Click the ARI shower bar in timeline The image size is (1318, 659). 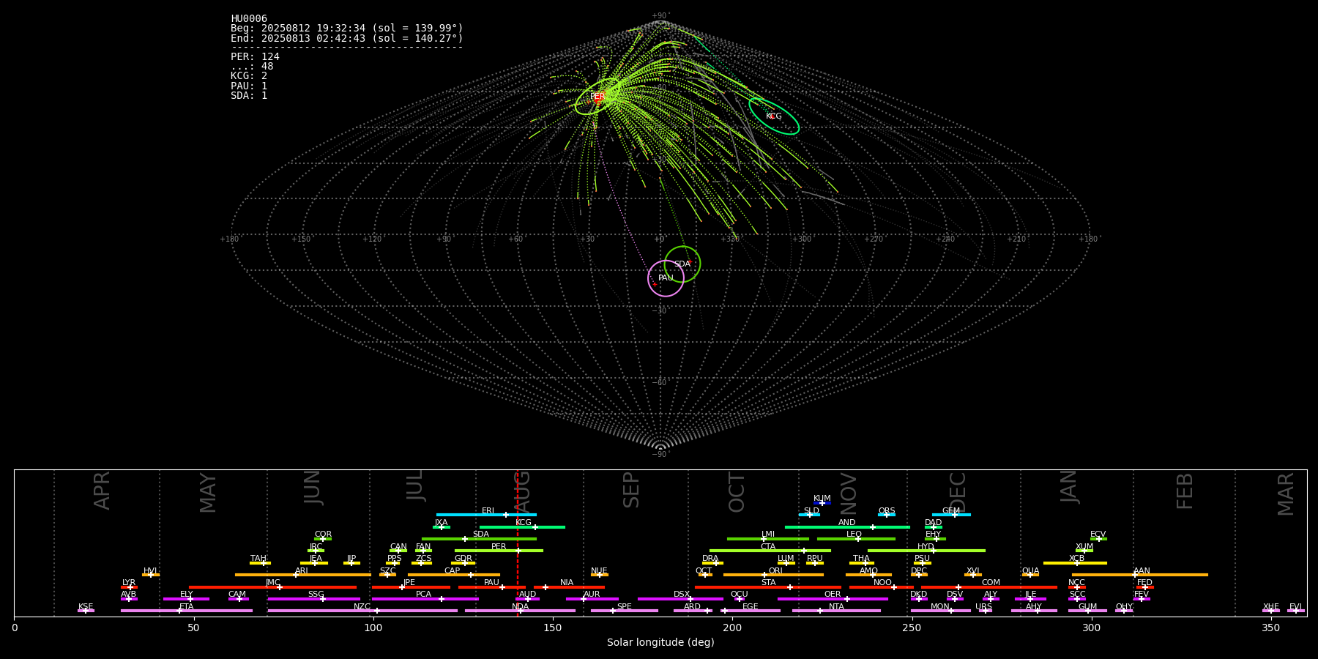pyautogui.click(x=303, y=575)
